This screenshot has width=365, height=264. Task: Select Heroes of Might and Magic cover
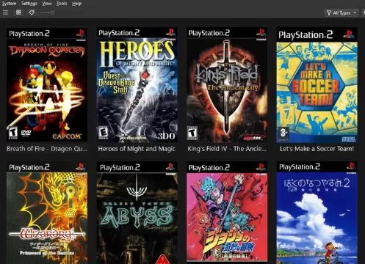(x=137, y=84)
